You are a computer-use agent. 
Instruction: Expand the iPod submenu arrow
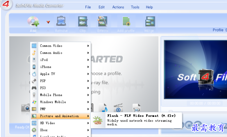click(x=88, y=60)
